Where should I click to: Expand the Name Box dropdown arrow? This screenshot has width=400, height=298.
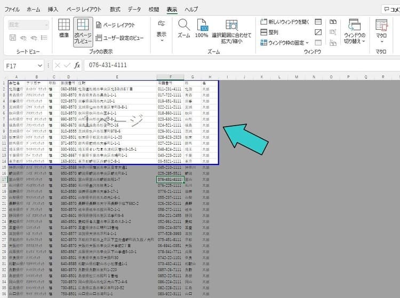point(40,66)
